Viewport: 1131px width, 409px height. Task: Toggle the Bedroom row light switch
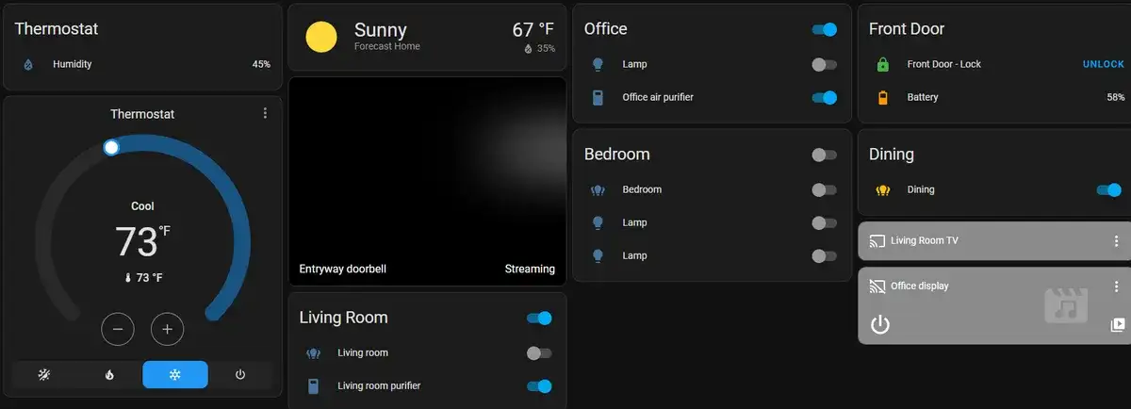tap(824, 189)
